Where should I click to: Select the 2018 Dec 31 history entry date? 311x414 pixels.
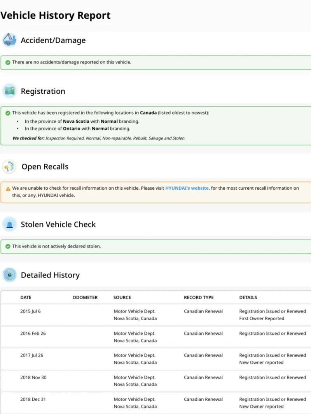(x=33, y=399)
